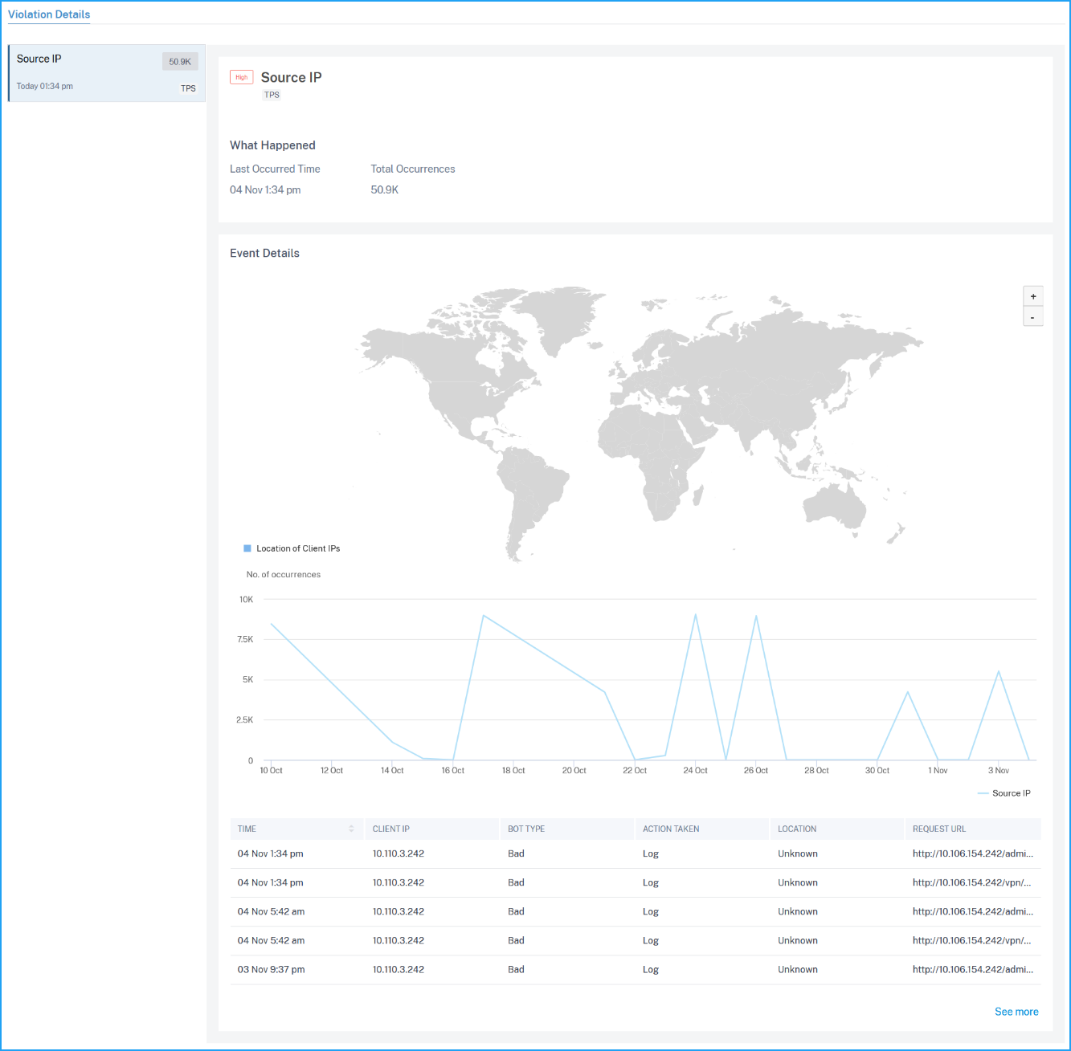Zoom in on the world map
The width and height of the screenshot is (1071, 1051).
1033,296
